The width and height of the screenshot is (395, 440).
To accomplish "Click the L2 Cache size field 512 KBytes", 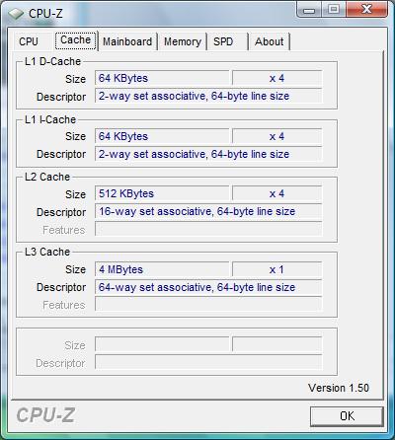I will 162,193.
